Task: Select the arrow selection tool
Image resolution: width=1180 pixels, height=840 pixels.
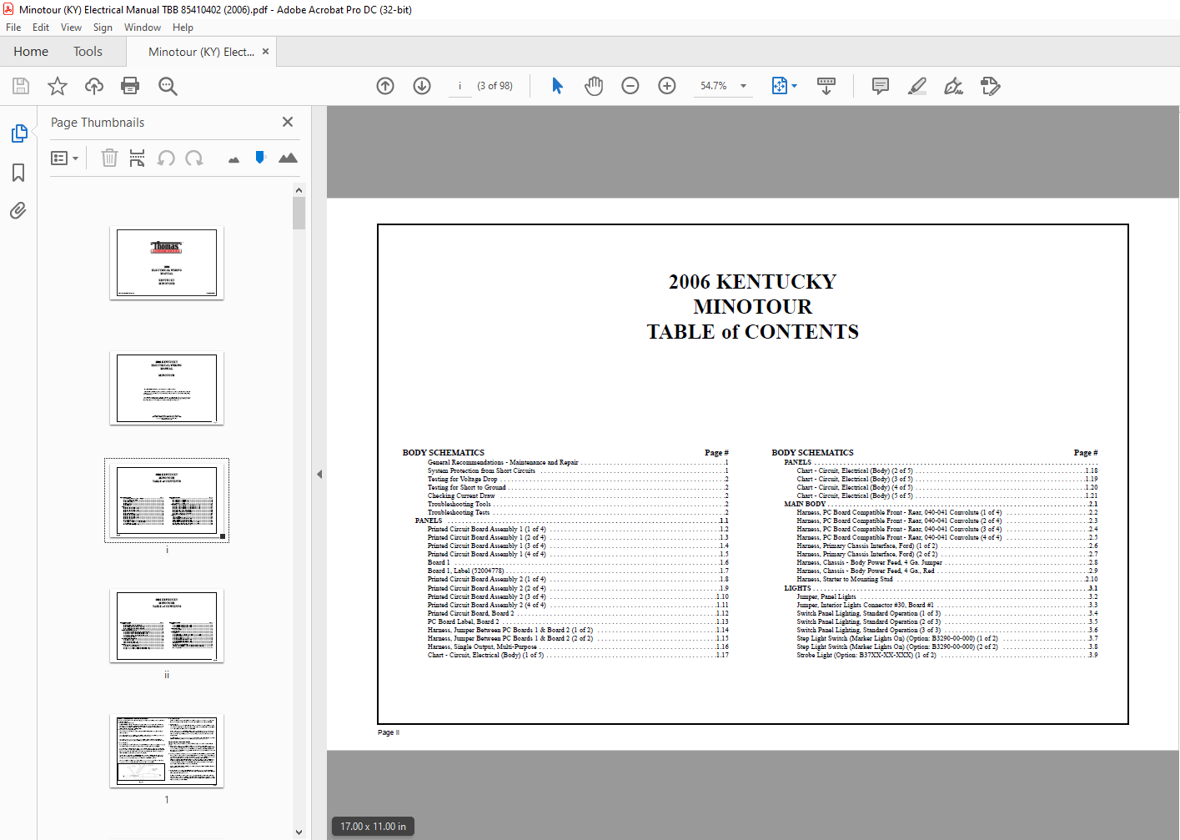Action: [x=557, y=86]
